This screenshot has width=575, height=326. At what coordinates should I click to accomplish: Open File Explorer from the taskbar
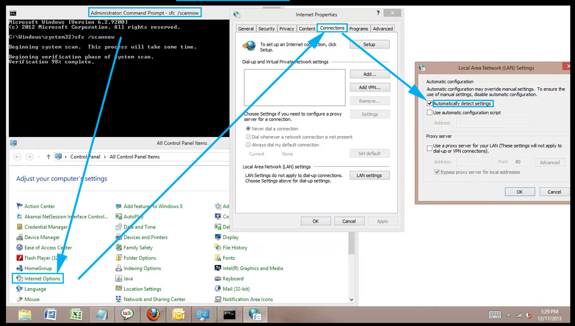[25, 314]
